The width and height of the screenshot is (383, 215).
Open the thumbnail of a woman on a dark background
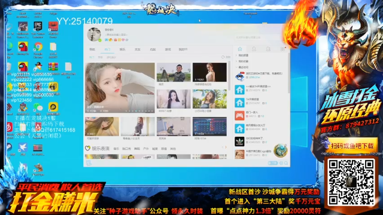(x=209, y=72)
